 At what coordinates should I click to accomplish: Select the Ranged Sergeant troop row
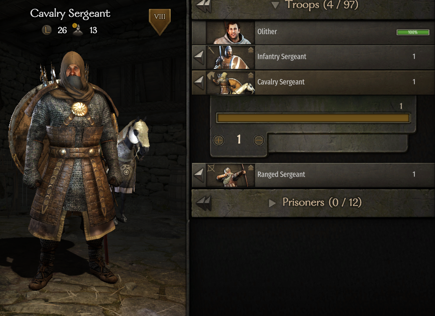(x=313, y=175)
